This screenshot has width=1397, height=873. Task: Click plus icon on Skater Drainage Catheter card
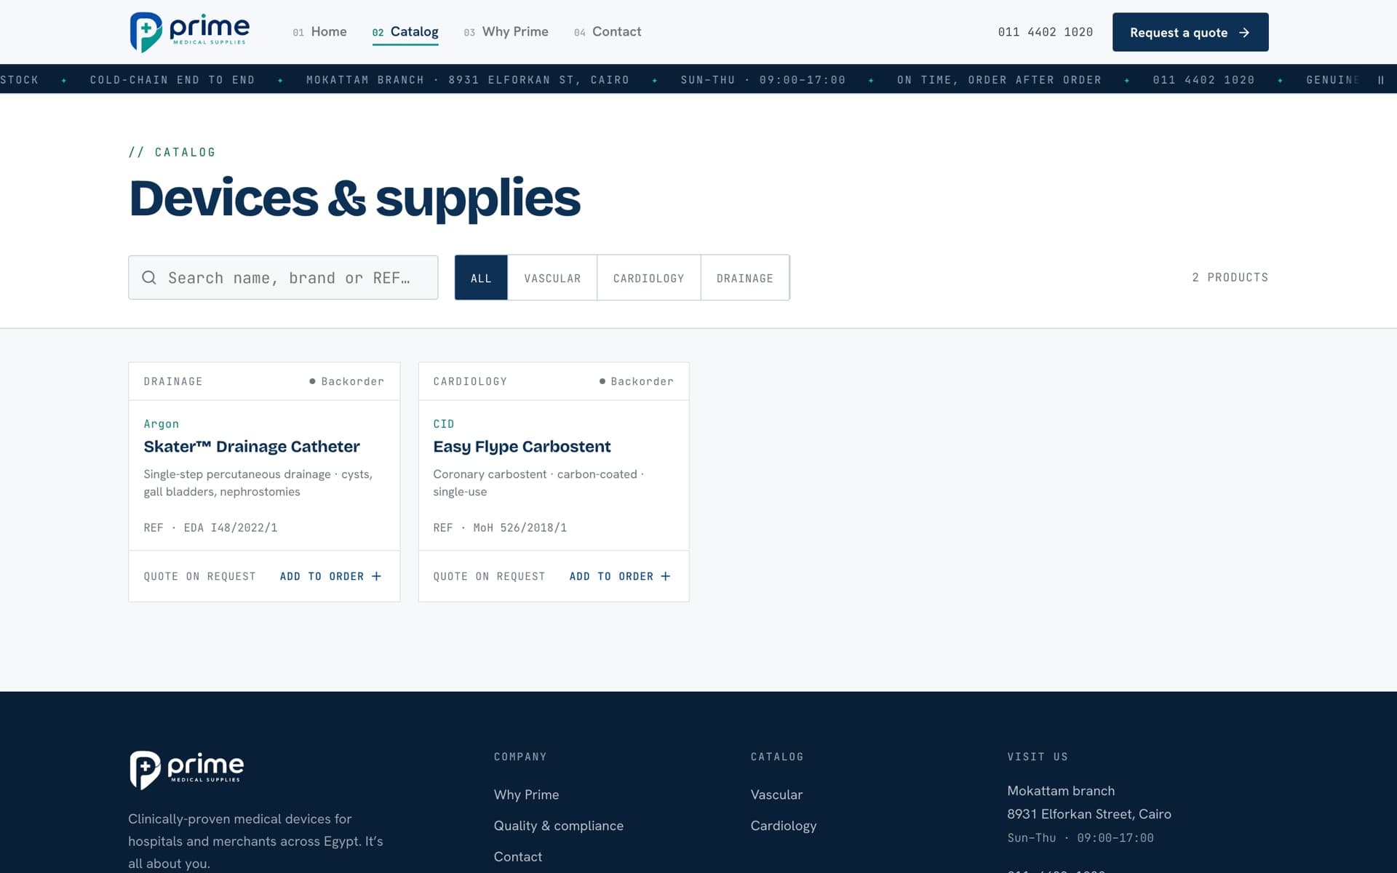[376, 576]
